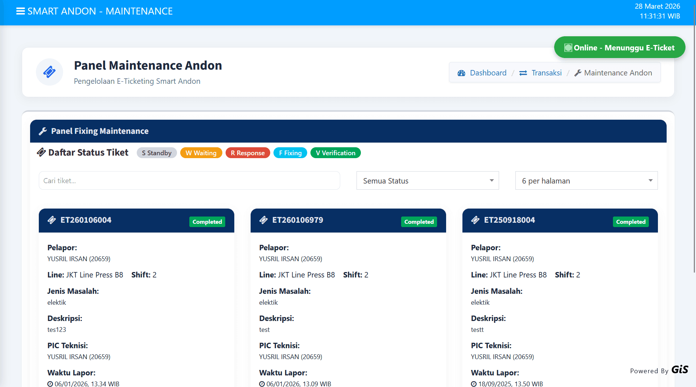Click the Powered By GIS logo
This screenshot has height=387, width=696.
659,370
